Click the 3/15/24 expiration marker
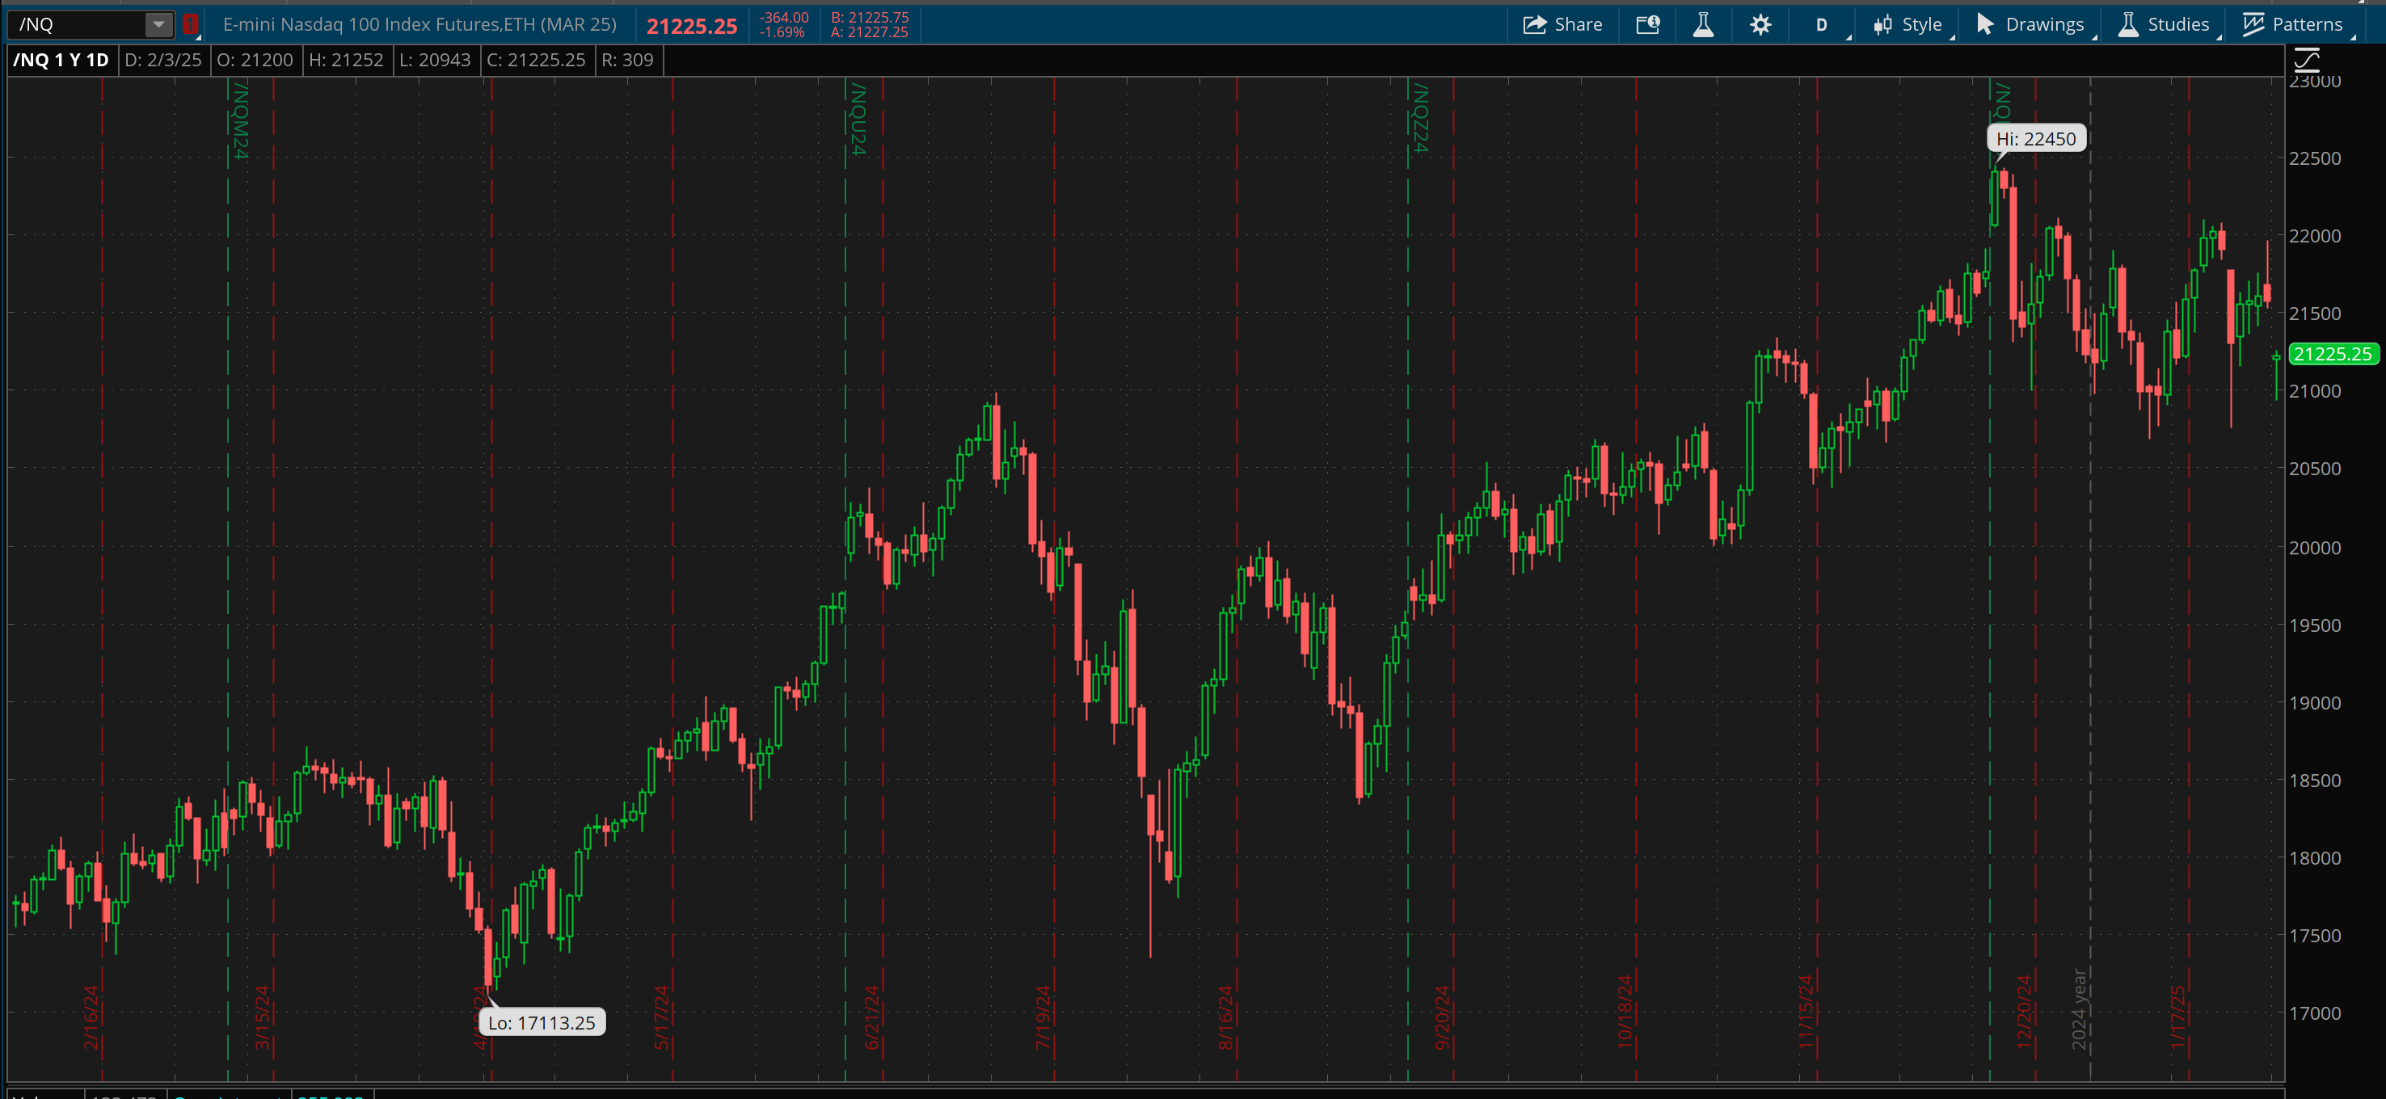Screen dimensions: 2386x1099 [261, 1017]
